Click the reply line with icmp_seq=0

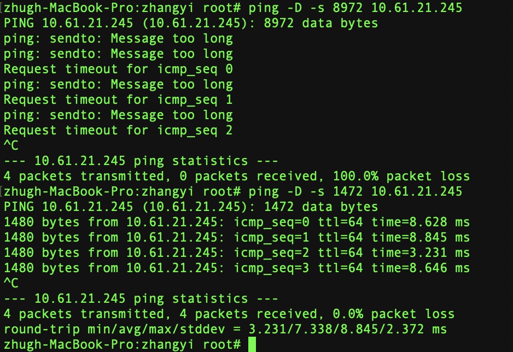pyautogui.click(x=236, y=222)
